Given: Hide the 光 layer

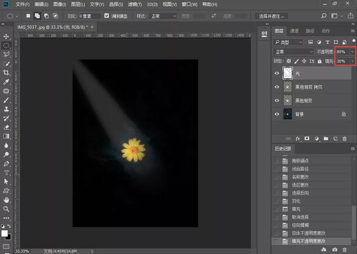Looking at the screenshot, I should point(277,73).
